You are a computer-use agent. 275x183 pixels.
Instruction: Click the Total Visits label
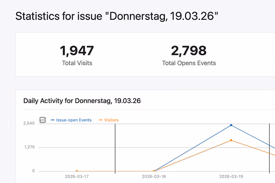(77, 63)
